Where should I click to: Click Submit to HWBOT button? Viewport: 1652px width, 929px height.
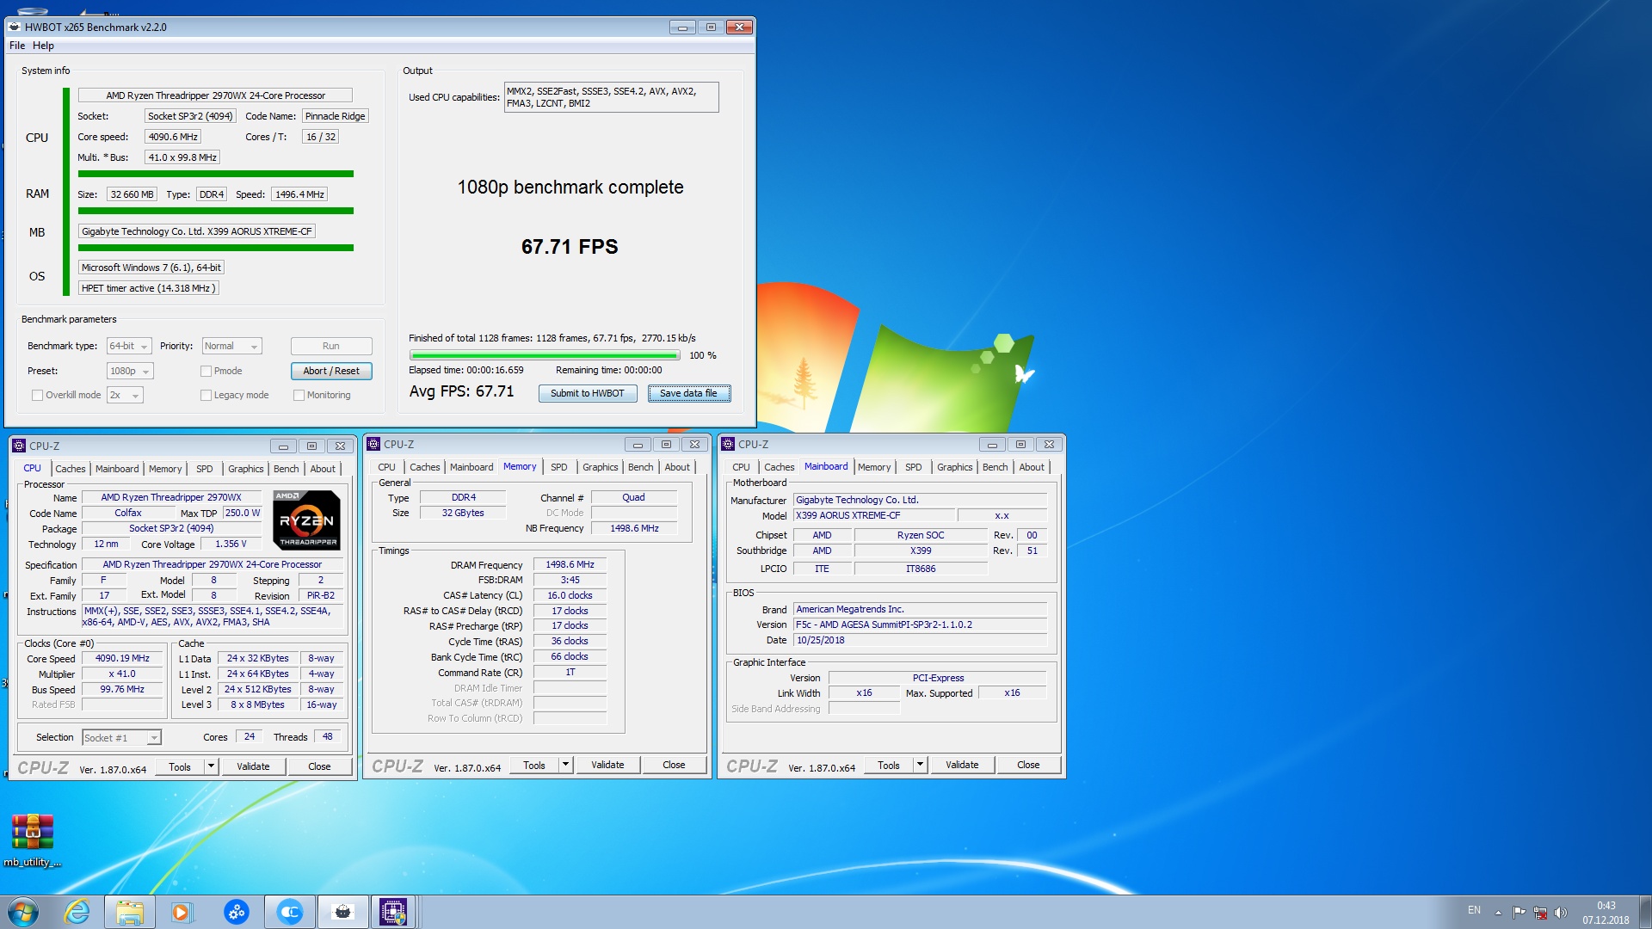(x=588, y=394)
